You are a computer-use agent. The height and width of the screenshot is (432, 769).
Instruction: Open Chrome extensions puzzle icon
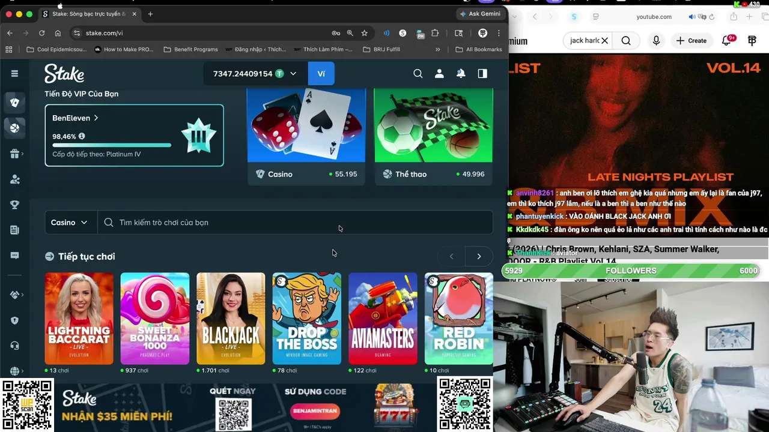coord(435,33)
